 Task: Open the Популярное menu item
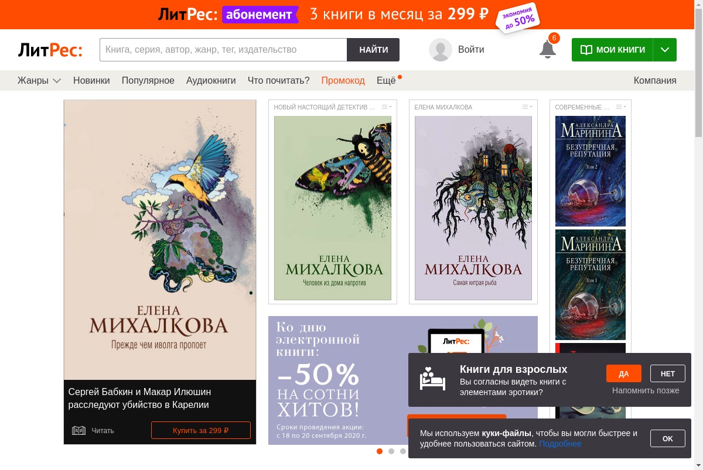pos(148,81)
